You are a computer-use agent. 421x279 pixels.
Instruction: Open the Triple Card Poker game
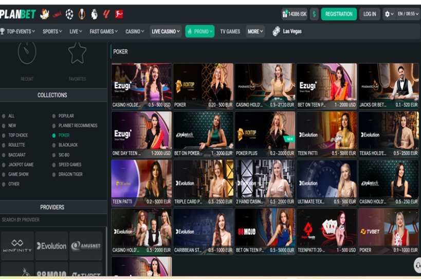203,183
